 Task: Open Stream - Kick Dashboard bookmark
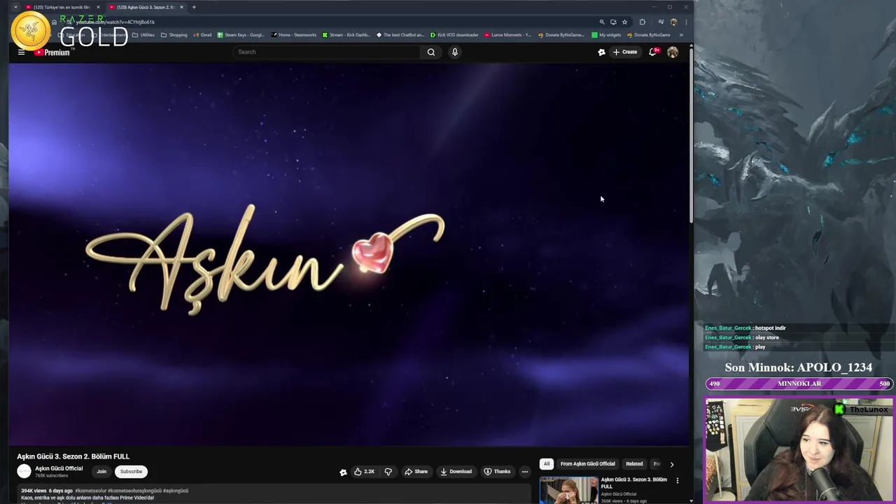(346, 35)
